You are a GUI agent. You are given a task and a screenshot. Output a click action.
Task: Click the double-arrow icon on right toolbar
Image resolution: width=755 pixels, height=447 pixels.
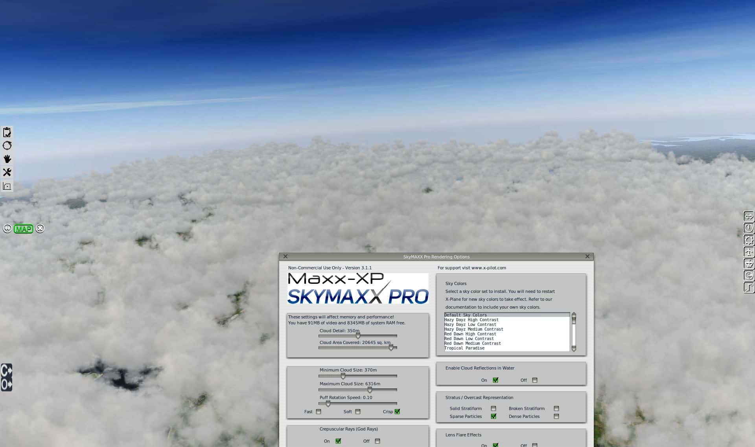[749, 217]
